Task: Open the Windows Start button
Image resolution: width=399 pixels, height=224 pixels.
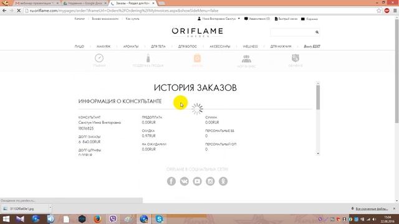Action: (6, 219)
